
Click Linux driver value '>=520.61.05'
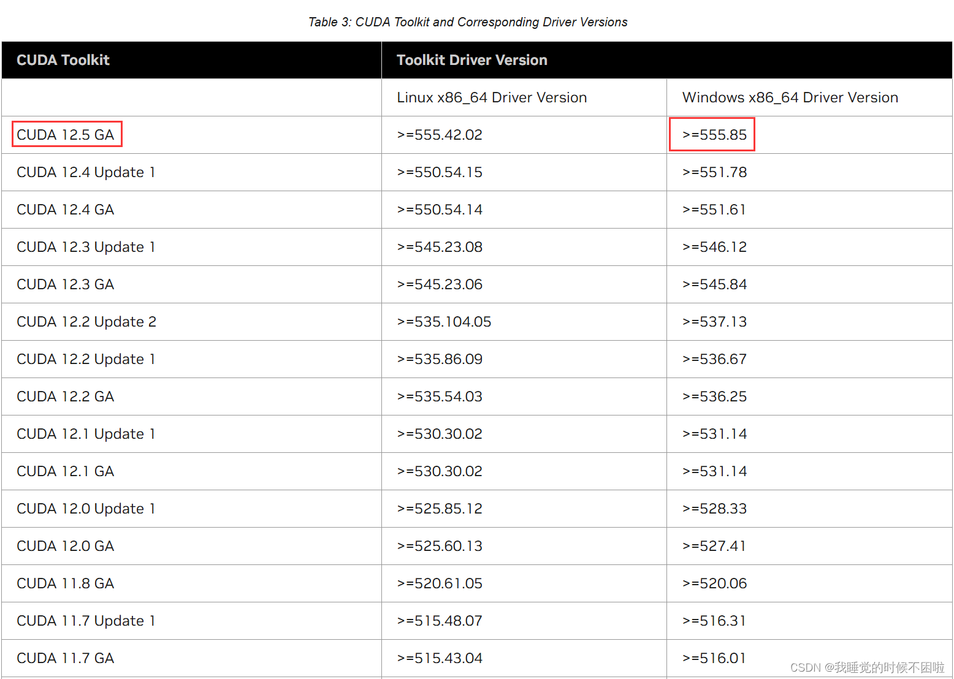tap(440, 583)
